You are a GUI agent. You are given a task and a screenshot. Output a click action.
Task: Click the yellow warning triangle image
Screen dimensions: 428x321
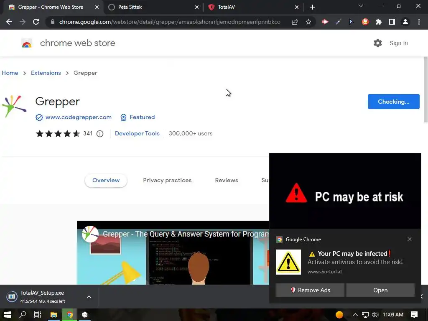(288, 262)
